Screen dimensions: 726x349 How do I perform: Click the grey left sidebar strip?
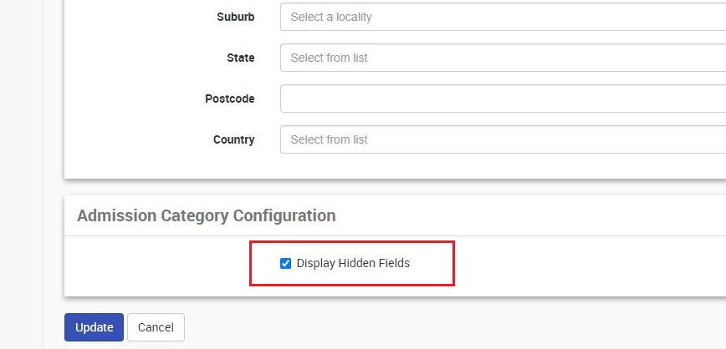pos(21,174)
